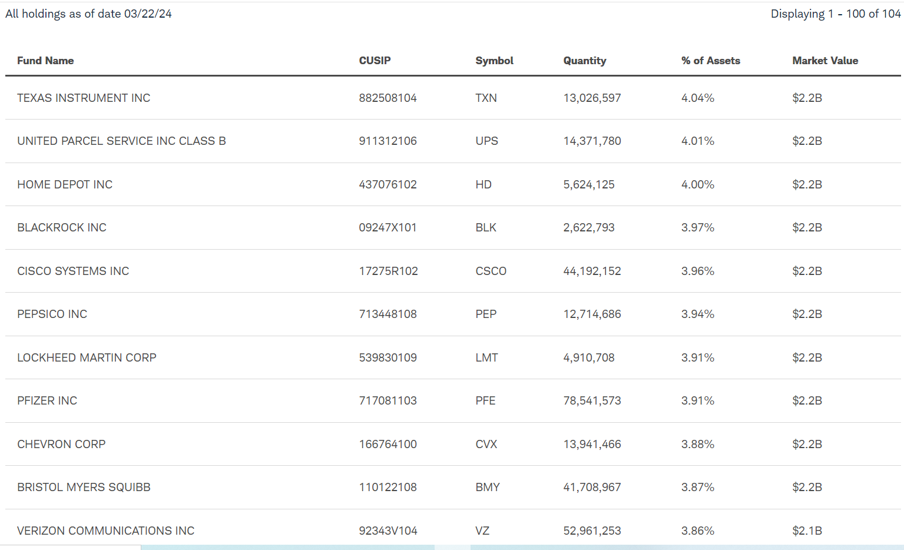Screen dimensions: 904x550
Task: Select the BLACKROCK INC fund name
Action: [62, 227]
